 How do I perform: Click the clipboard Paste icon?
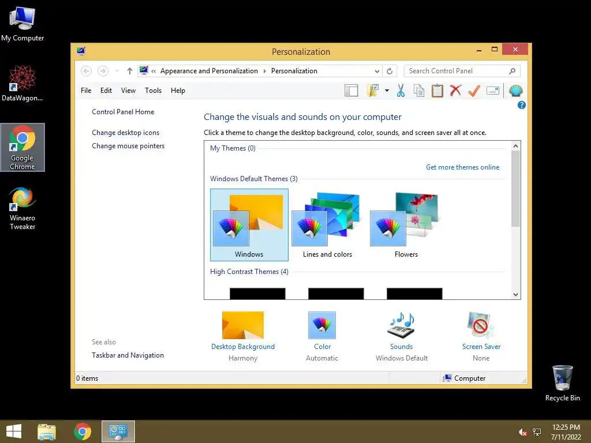pyautogui.click(x=437, y=91)
